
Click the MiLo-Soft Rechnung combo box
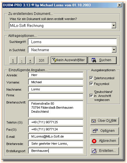tap(62, 25)
